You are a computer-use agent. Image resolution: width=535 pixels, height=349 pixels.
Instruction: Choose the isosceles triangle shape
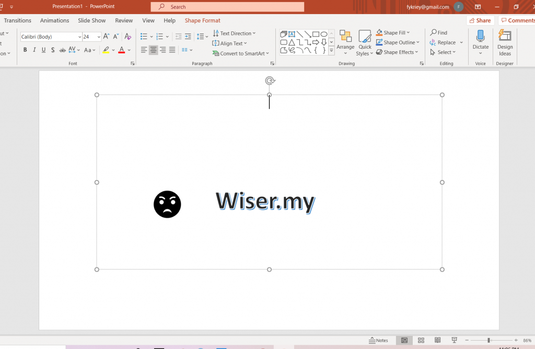click(292, 42)
